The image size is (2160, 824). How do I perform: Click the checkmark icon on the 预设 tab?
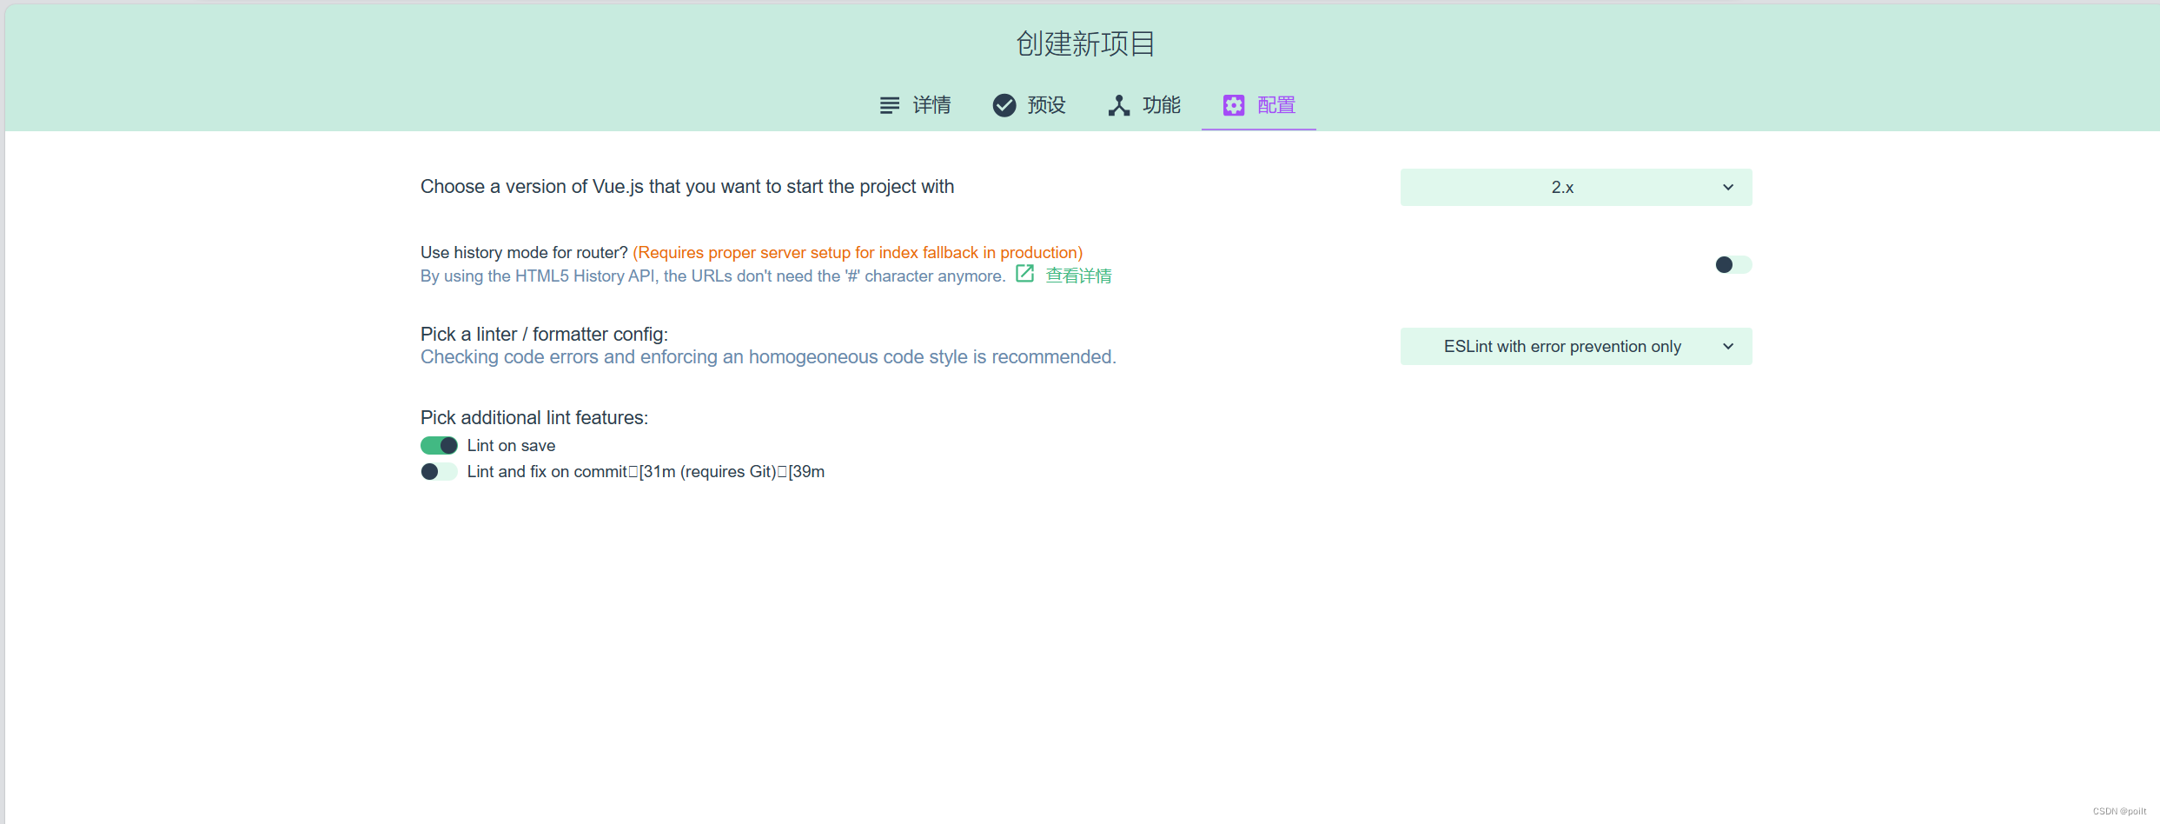coord(1004,104)
